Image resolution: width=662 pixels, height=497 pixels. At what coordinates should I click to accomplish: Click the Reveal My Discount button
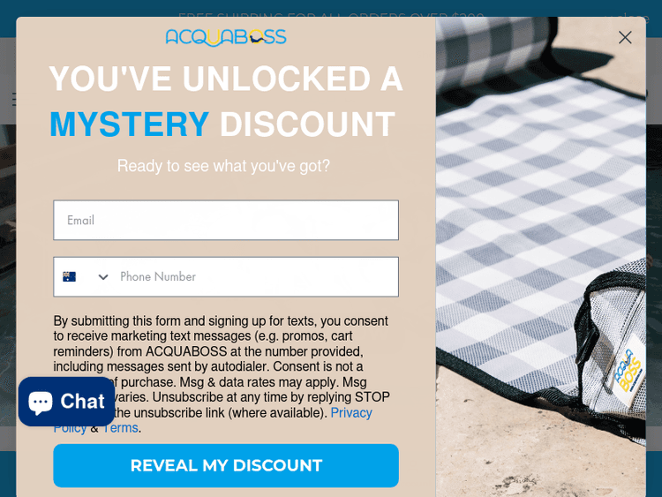pyautogui.click(x=226, y=465)
